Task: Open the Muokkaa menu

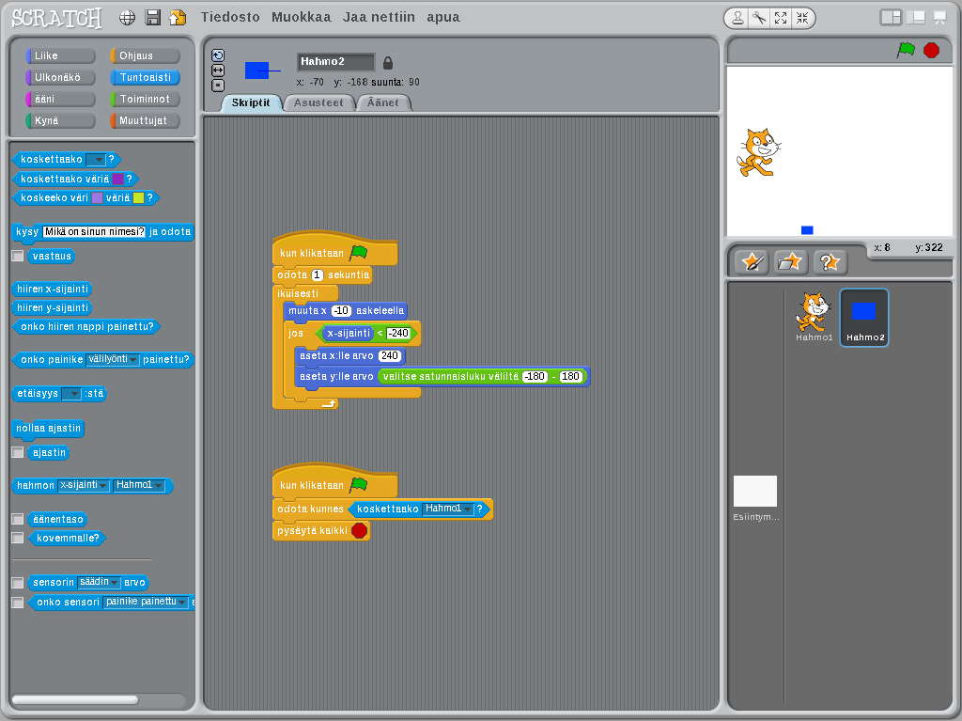Action: pos(302,17)
